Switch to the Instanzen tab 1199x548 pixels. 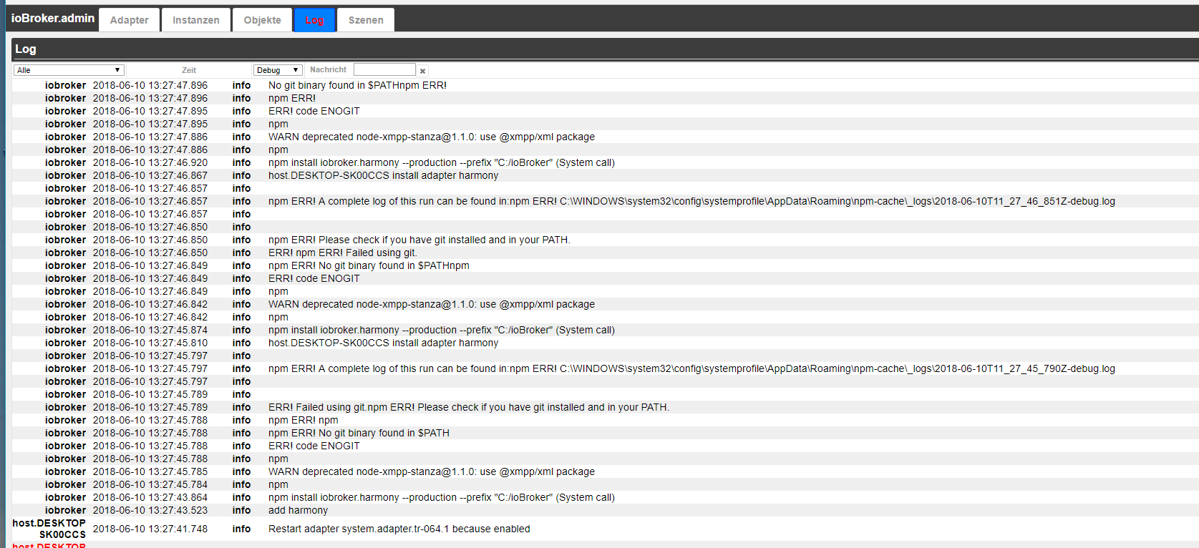195,20
